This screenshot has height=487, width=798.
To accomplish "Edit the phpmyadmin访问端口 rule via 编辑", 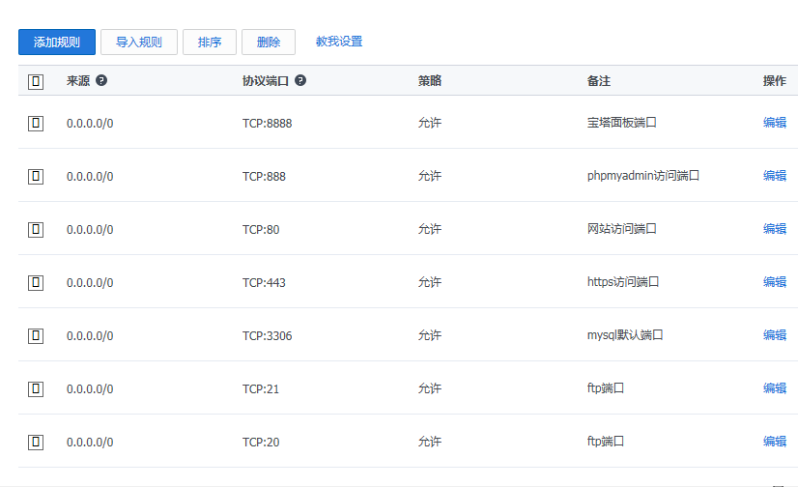I will pos(775,176).
